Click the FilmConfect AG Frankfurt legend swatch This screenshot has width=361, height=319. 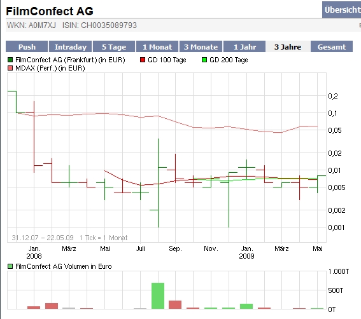click(x=10, y=60)
